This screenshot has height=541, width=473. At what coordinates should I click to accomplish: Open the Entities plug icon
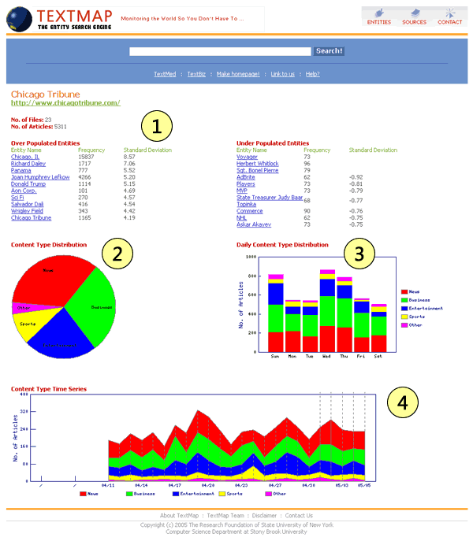tap(379, 13)
